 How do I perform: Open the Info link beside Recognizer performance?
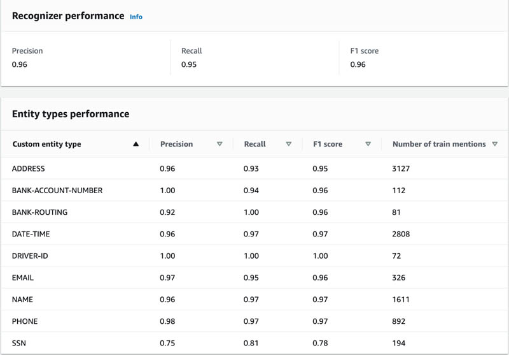point(136,17)
